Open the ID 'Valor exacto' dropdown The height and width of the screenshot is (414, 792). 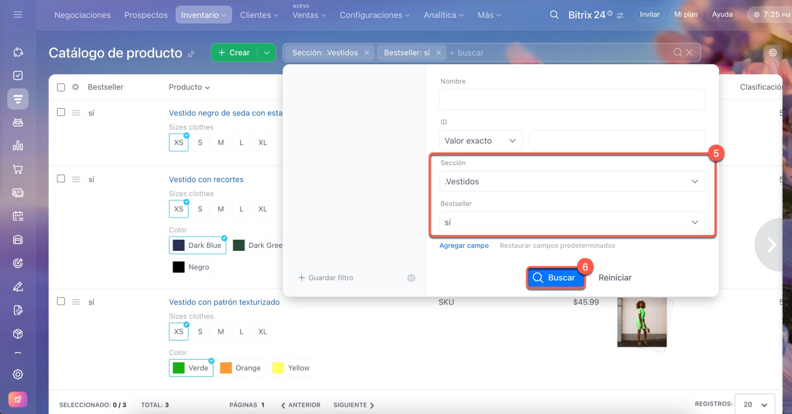click(481, 141)
